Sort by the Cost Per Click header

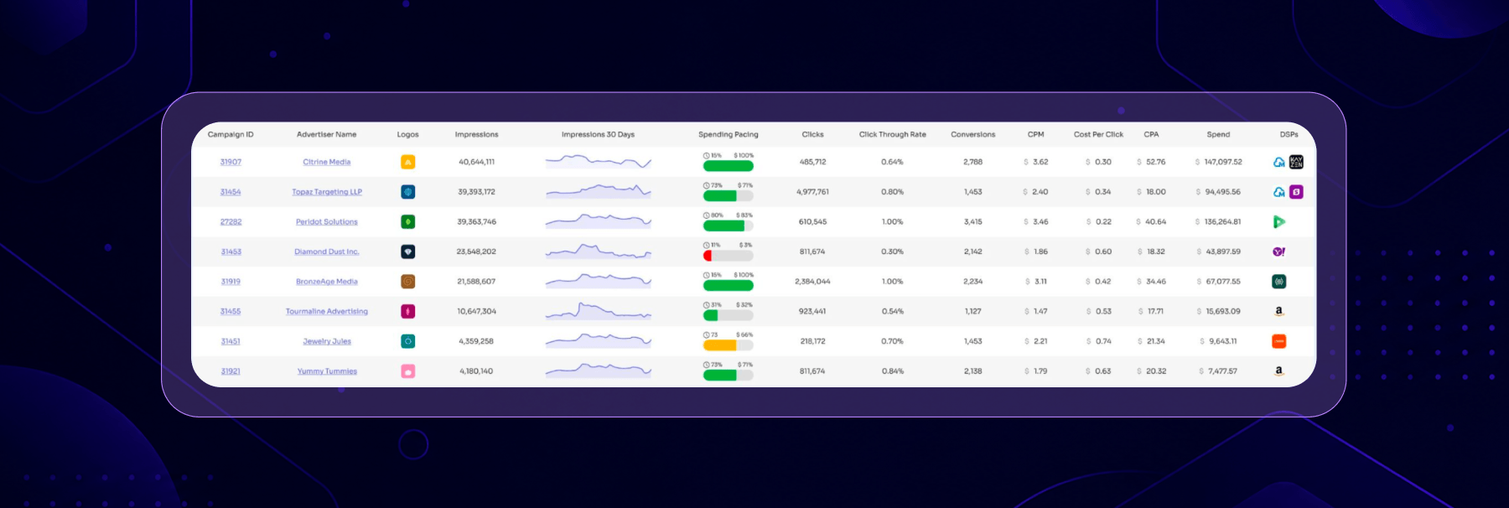point(1098,134)
